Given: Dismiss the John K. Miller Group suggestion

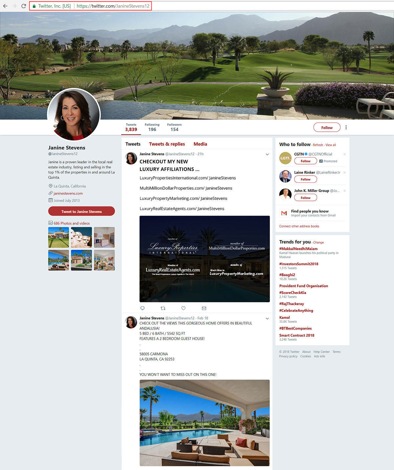Looking at the screenshot, I should [344, 191].
